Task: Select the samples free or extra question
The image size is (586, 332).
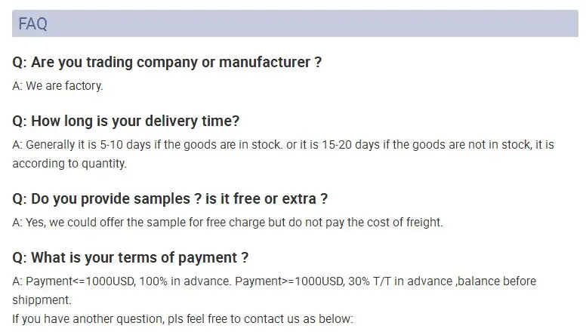Action: click(171, 199)
